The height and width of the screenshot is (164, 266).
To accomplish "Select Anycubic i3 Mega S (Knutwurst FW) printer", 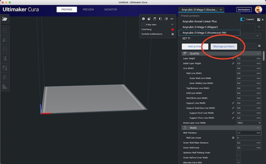I will [209, 33].
